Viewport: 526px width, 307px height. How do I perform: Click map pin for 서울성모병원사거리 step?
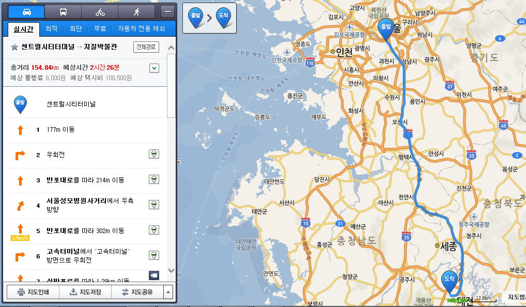tap(154, 205)
